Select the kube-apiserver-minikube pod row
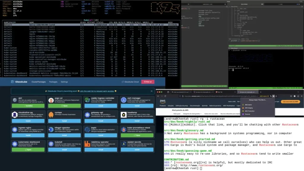 pos(91,57)
